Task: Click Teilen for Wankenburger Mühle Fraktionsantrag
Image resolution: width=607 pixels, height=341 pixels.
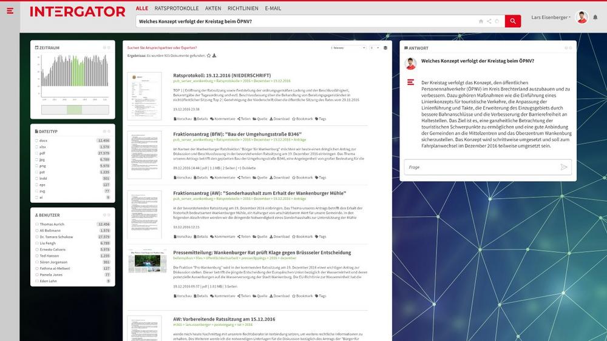Action: point(244,237)
